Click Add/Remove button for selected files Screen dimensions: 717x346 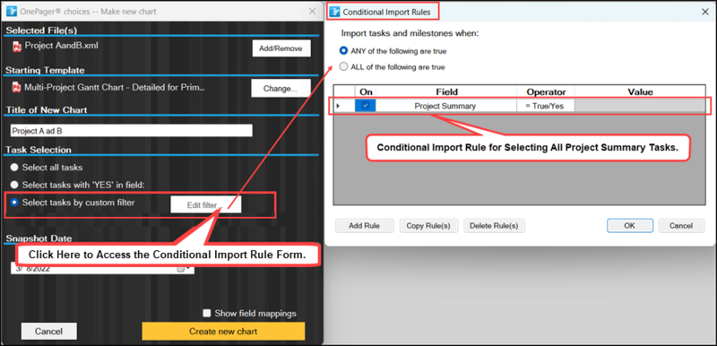(281, 48)
